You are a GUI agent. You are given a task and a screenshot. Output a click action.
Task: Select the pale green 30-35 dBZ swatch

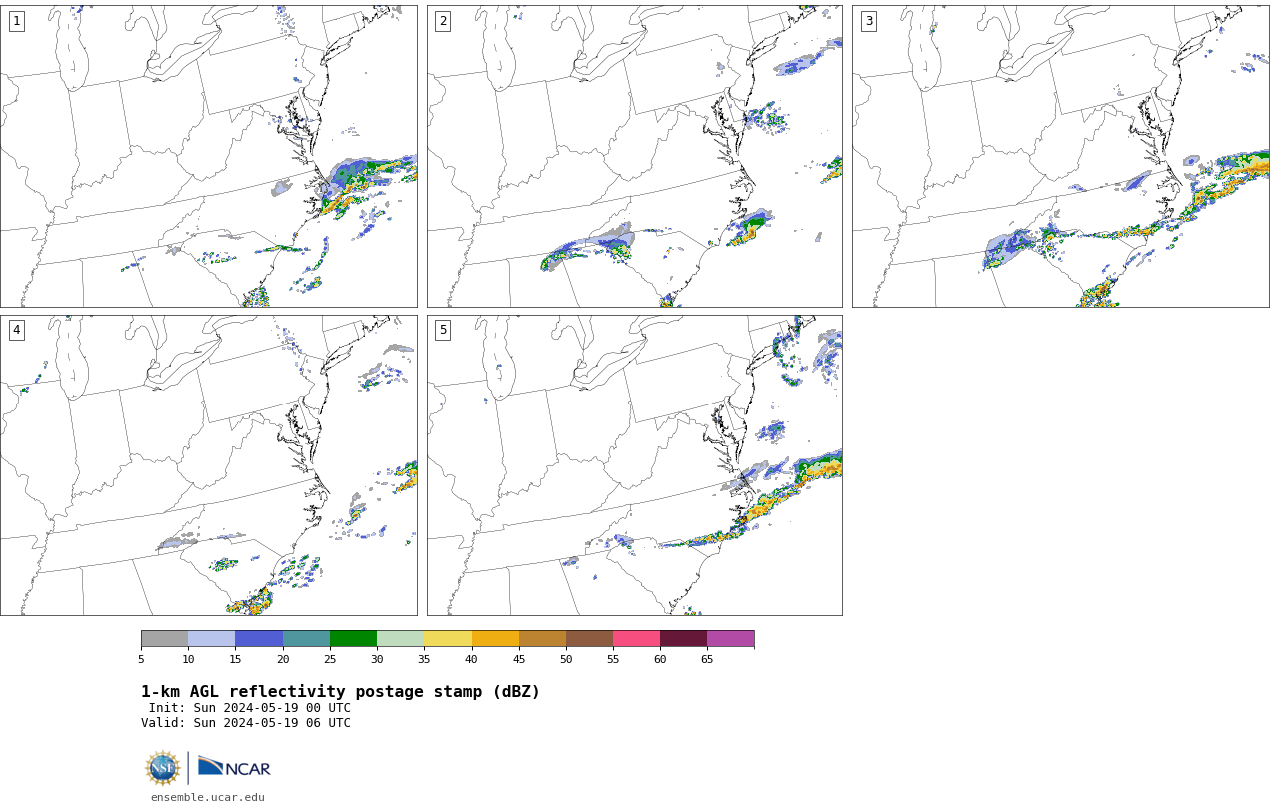coord(400,639)
